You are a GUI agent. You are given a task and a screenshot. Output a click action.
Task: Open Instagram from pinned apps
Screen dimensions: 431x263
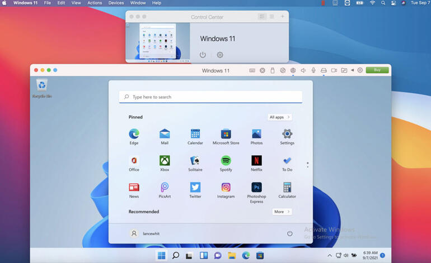(226, 190)
